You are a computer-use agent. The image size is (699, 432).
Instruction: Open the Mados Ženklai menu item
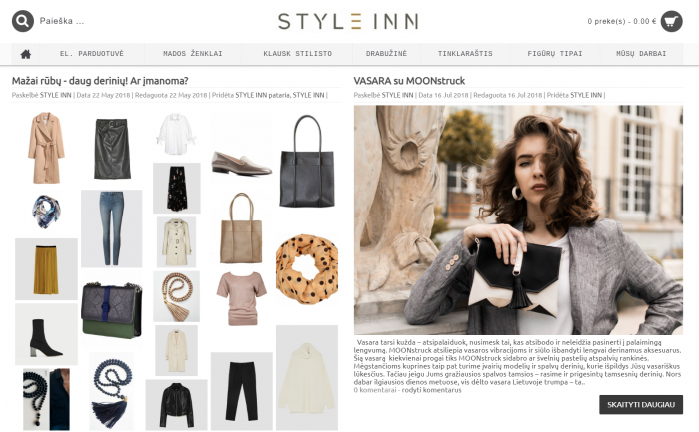[193, 54]
